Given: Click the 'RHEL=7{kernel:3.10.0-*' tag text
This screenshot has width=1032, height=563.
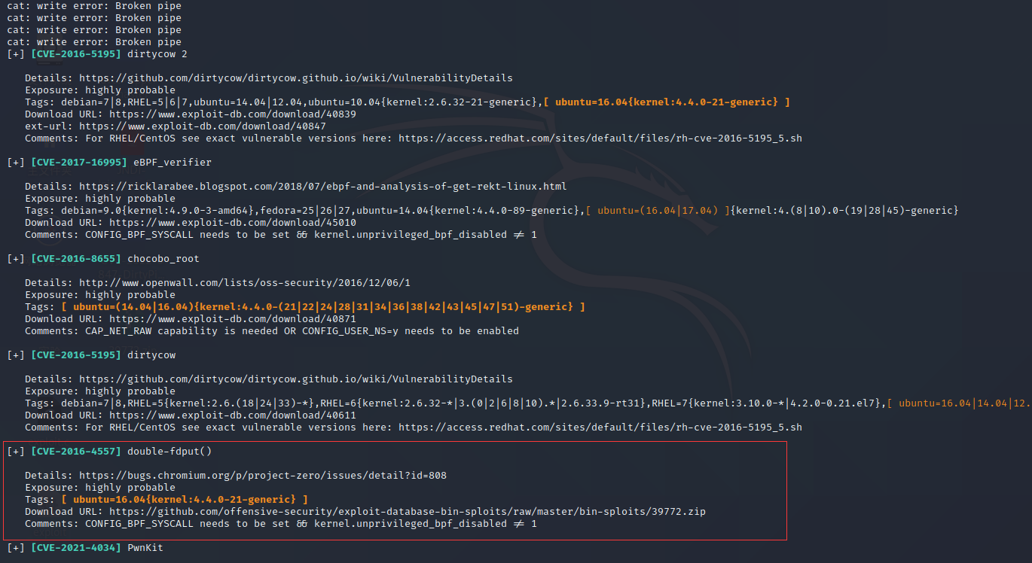Looking at the screenshot, I should [x=721, y=403].
